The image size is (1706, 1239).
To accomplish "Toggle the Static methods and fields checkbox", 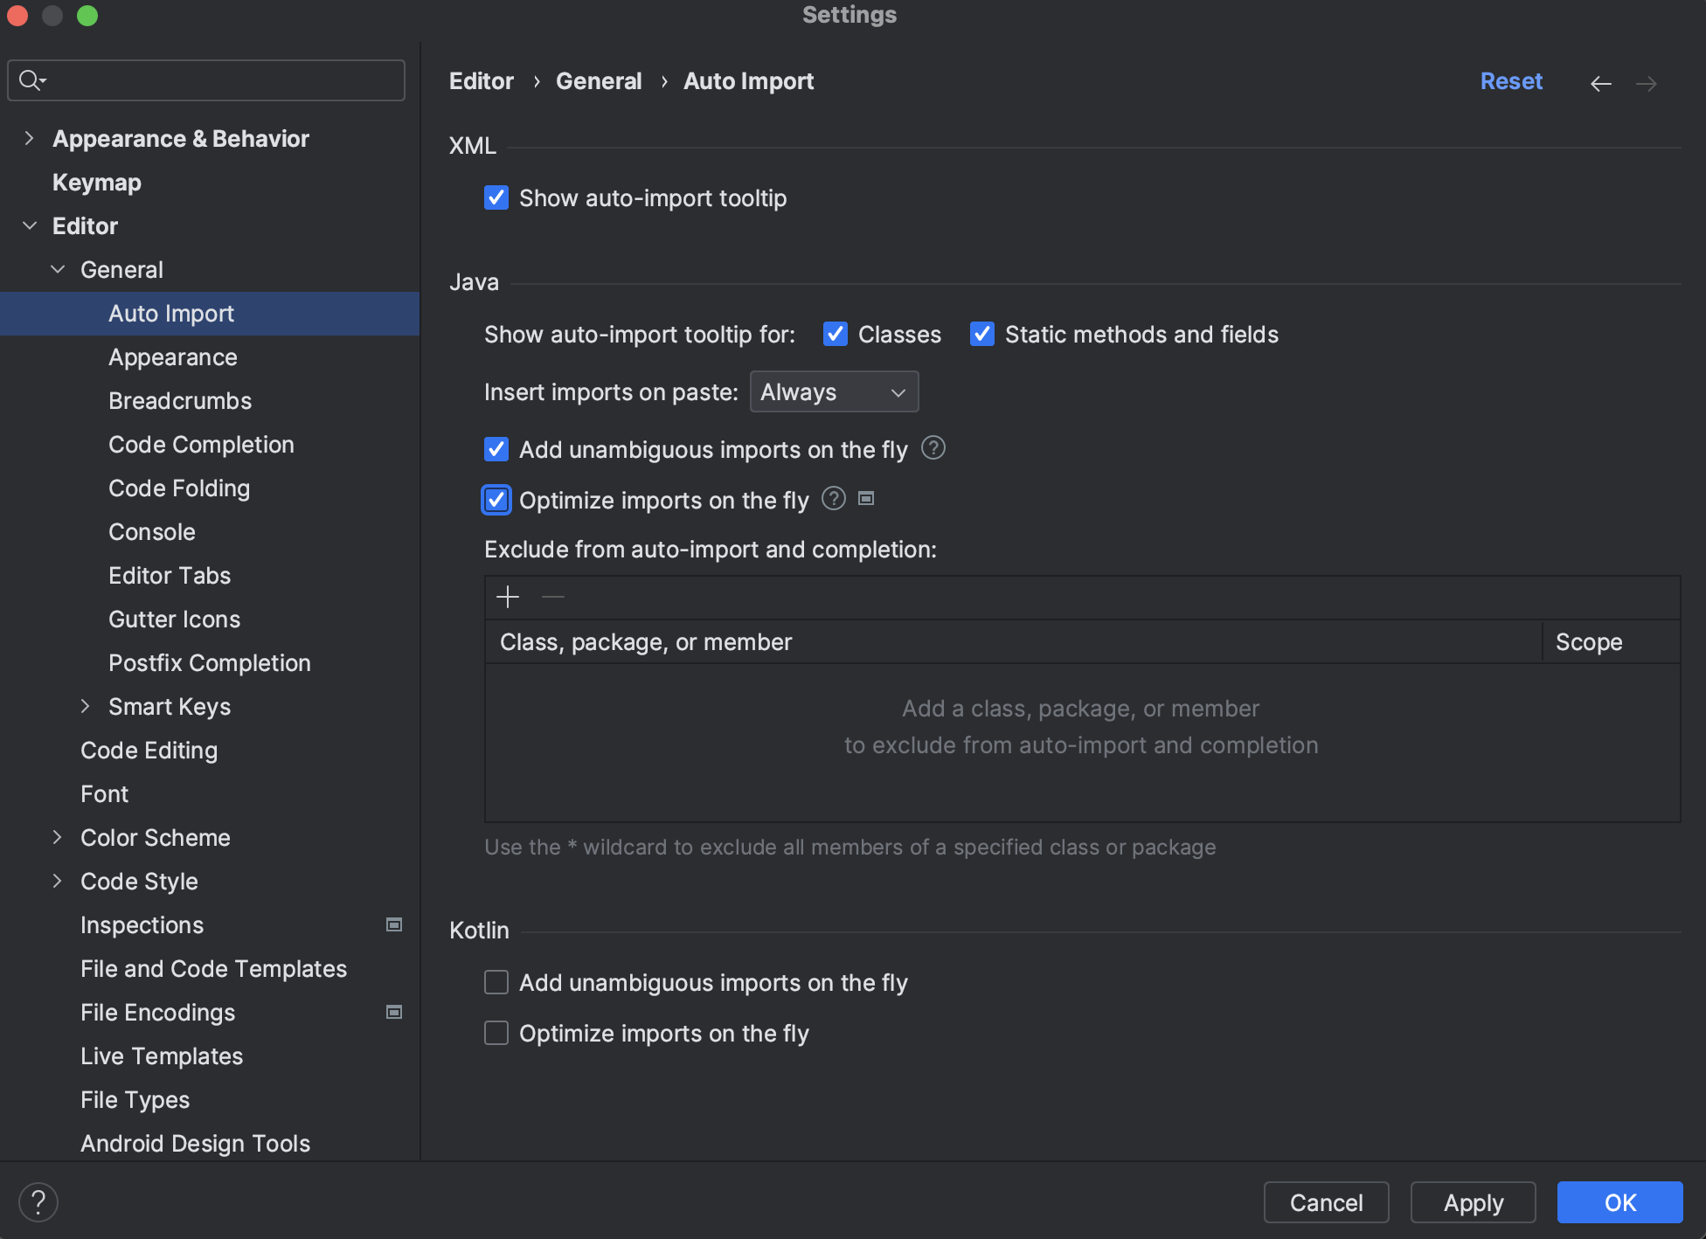I will (x=982, y=335).
